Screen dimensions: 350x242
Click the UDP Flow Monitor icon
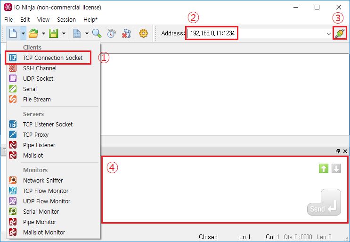(13, 201)
